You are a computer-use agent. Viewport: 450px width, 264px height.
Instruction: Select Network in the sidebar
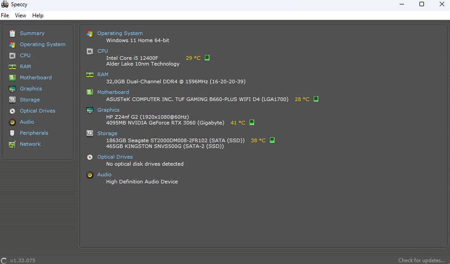click(x=30, y=144)
